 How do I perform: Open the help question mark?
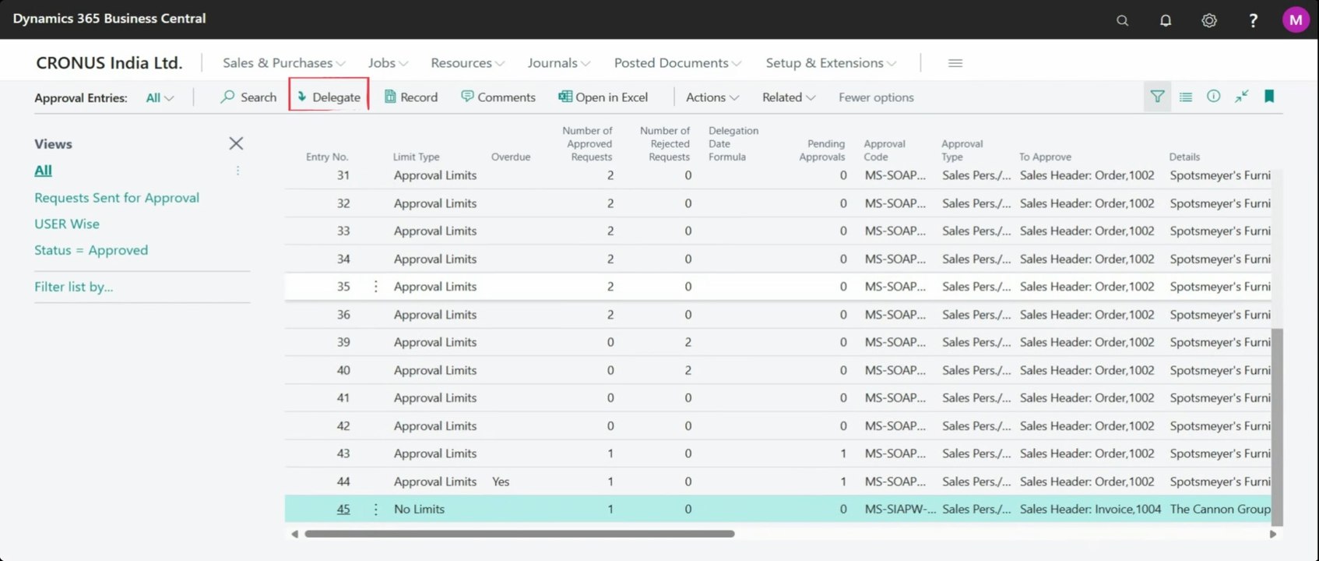coord(1253,20)
